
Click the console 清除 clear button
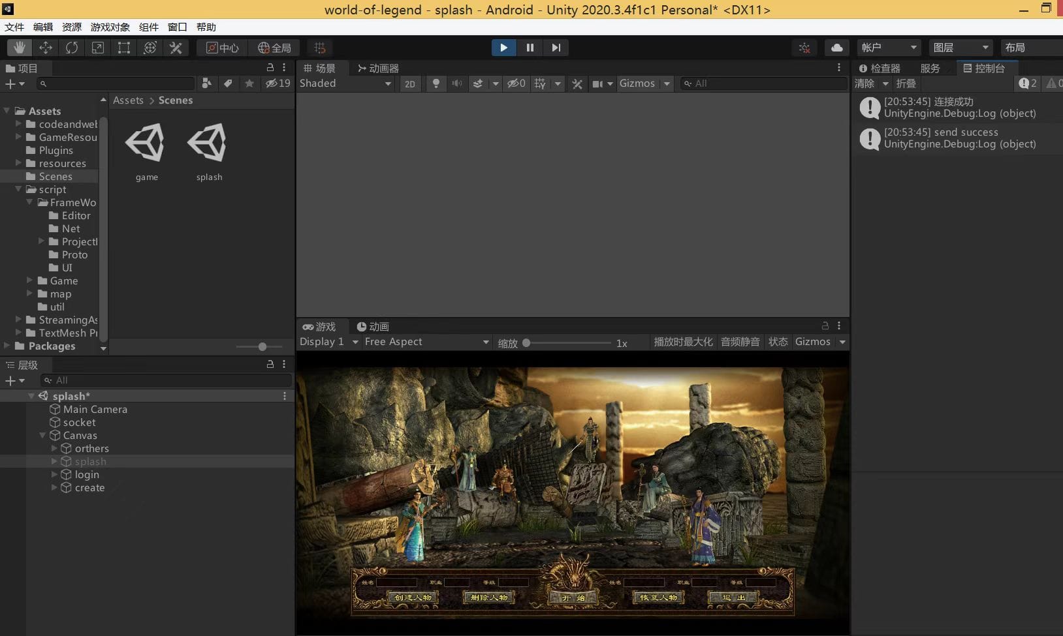coord(864,83)
